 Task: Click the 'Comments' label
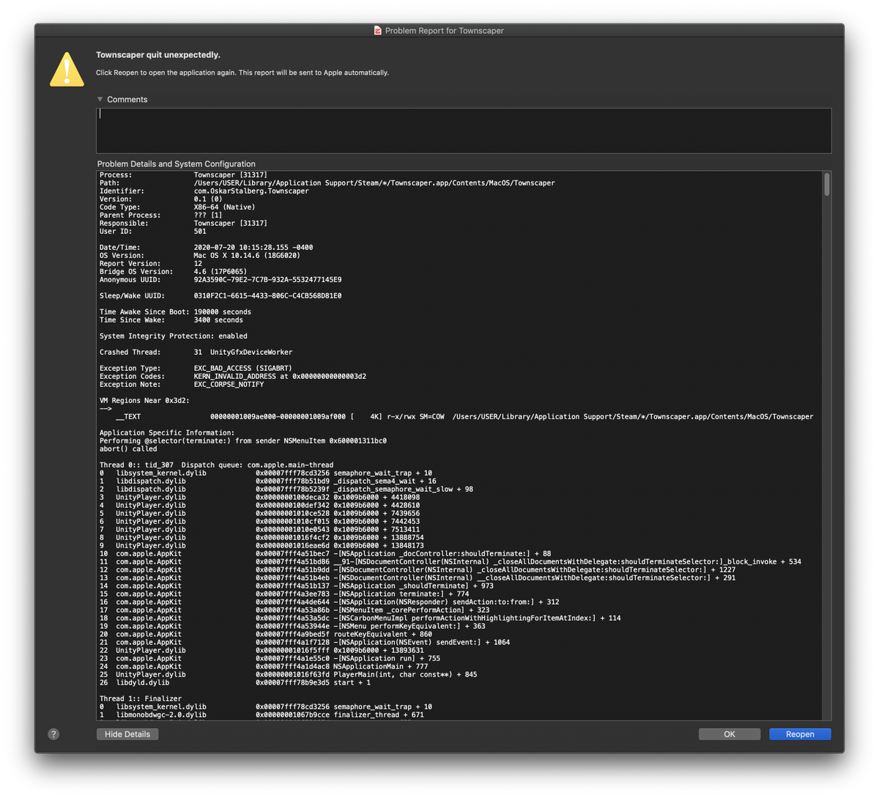[x=127, y=99]
